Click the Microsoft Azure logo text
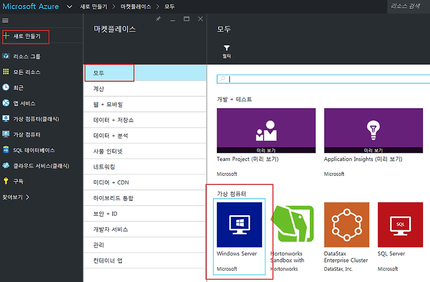Screen dimensions: 430x282 pyautogui.click(x=30, y=7)
